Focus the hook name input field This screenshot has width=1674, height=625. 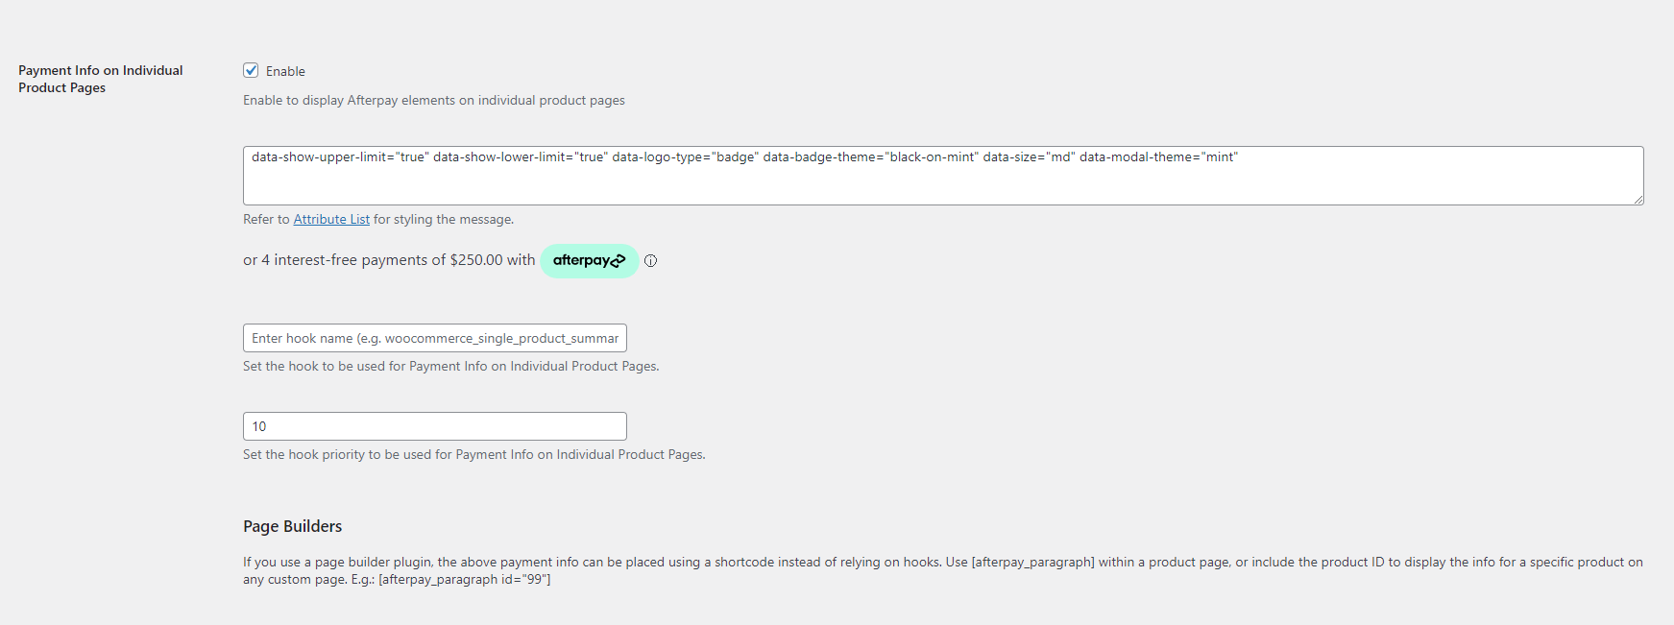434,338
